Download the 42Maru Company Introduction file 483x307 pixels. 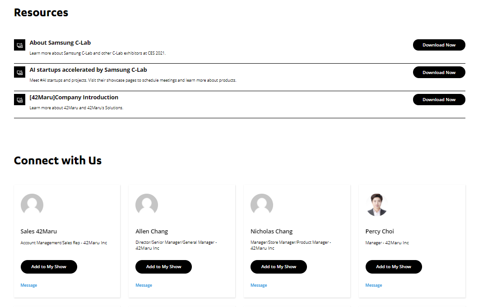click(439, 100)
